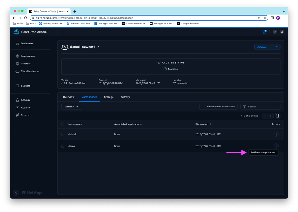Image resolution: width=298 pixels, height=212 pixels.
Task: Open the table column selector icon
Action: click(x=278, y=116)
